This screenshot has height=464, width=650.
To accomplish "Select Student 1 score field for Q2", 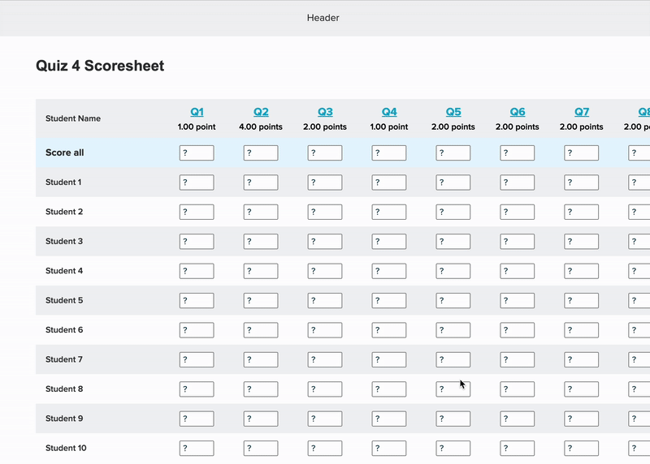I will [261, 183].
